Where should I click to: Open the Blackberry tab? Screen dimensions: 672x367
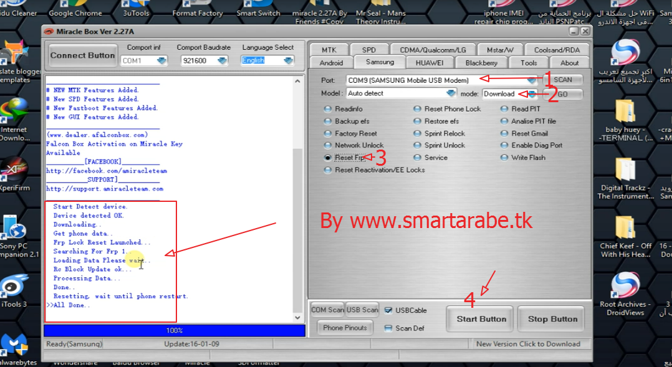tap(481, 62)
